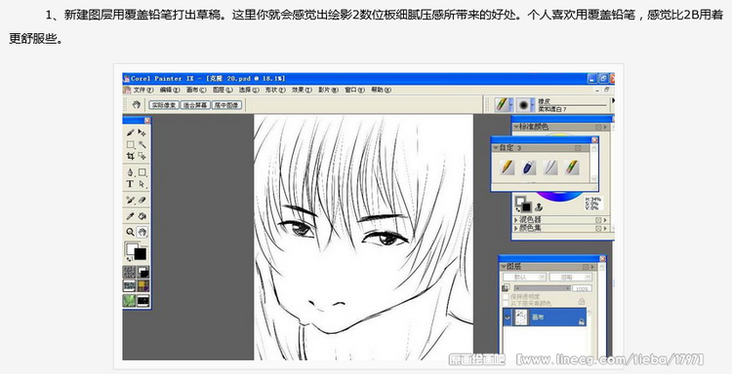Image resolution: width=732 pixels, height=374 pixels.
Task: Choose the colored pencil in custom palette
Action: [571, 168]
